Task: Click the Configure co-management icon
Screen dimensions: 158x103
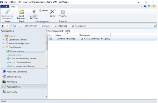Action: (8, 12)
